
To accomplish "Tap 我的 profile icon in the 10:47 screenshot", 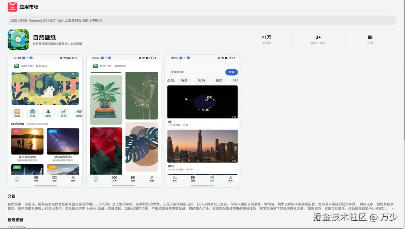I will pos(152,178).
